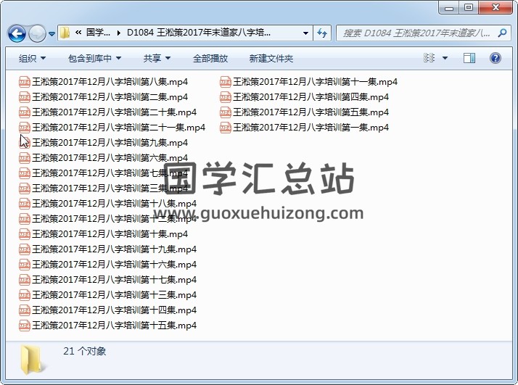Select MP4 icon of 第十四集.mp4
518x385 pixels.
(x=25, y=310)
